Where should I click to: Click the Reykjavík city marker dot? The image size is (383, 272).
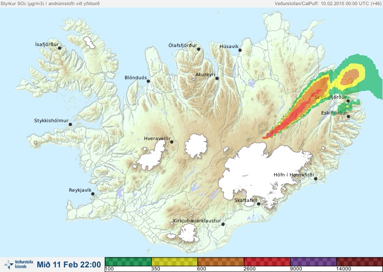point(93,194)
